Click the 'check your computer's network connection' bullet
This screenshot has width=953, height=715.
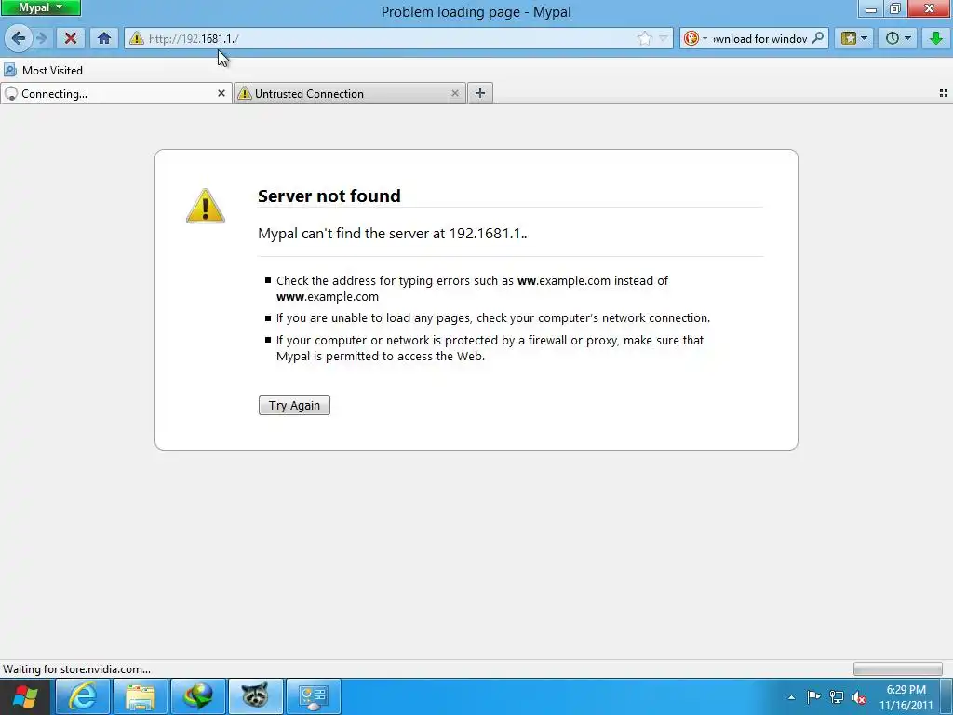click(493, 318)
